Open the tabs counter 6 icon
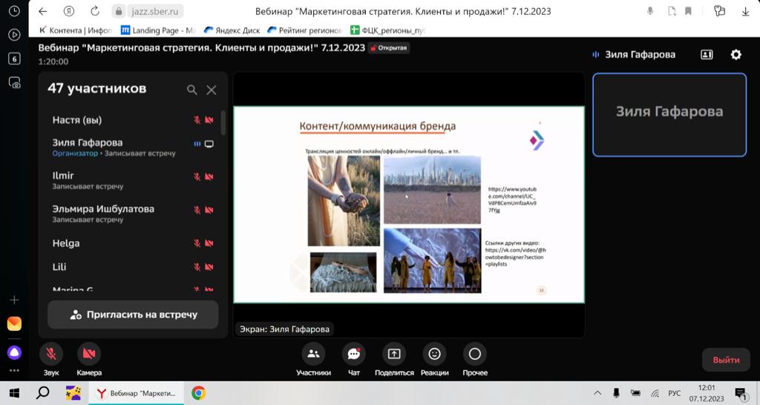 (15, 59)
